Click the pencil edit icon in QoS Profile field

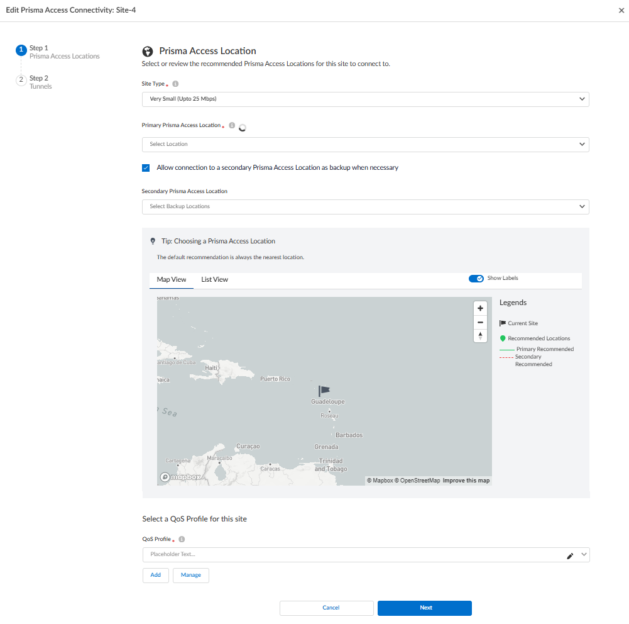[570, 555]
